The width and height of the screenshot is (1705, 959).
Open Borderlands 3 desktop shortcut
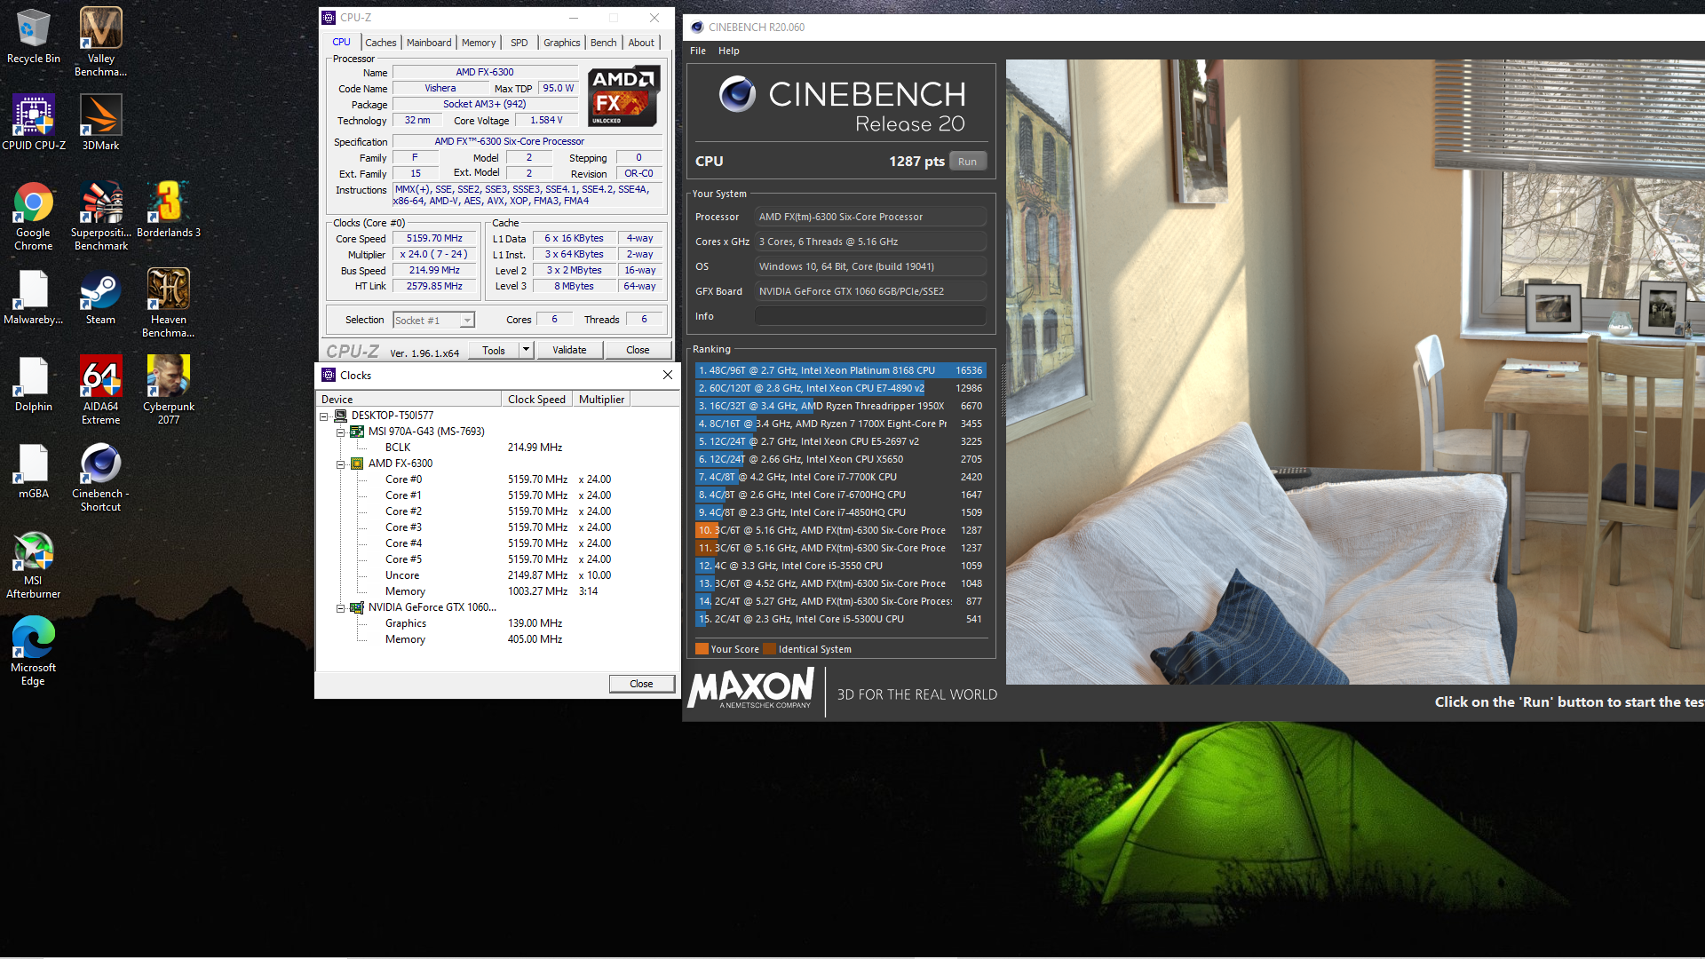pos(169,210)
